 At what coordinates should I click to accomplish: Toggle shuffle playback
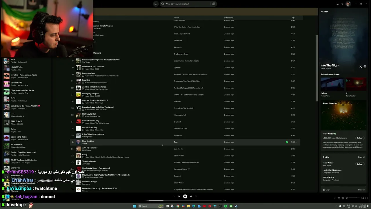coord(174,197)
